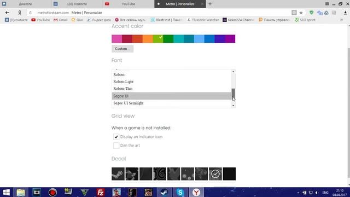Choose the plain black decal

[x=229, y=174]
